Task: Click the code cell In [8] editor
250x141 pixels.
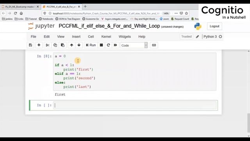Action: (x=135, y=72)
